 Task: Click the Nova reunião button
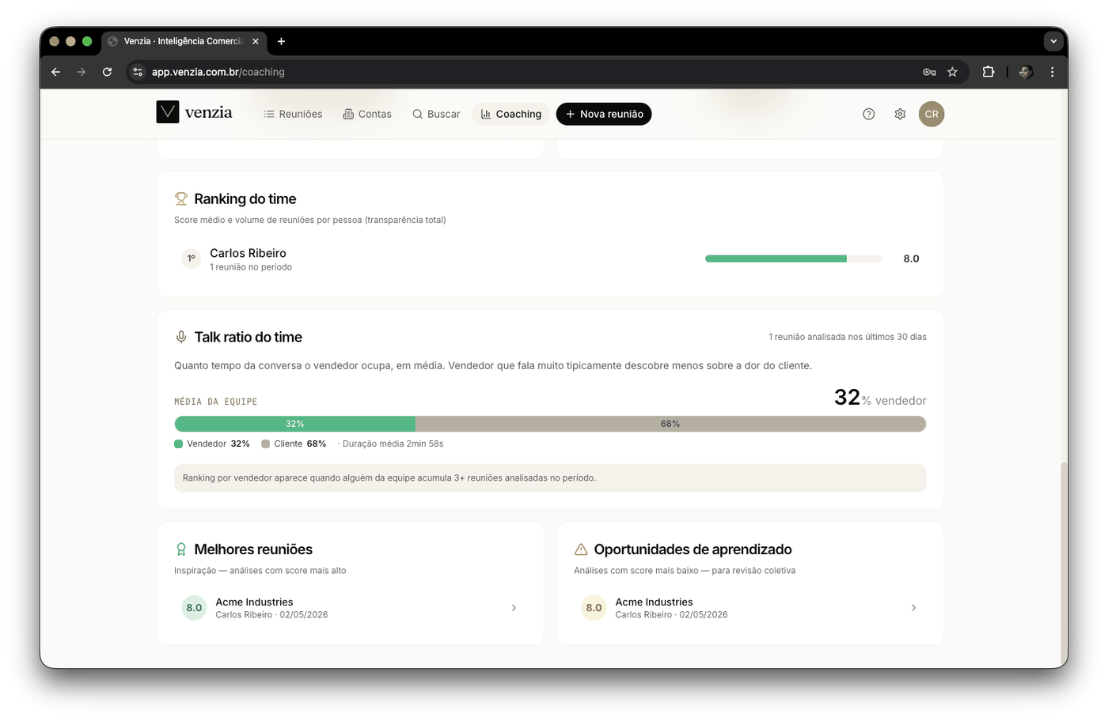(x=604, y=114)
